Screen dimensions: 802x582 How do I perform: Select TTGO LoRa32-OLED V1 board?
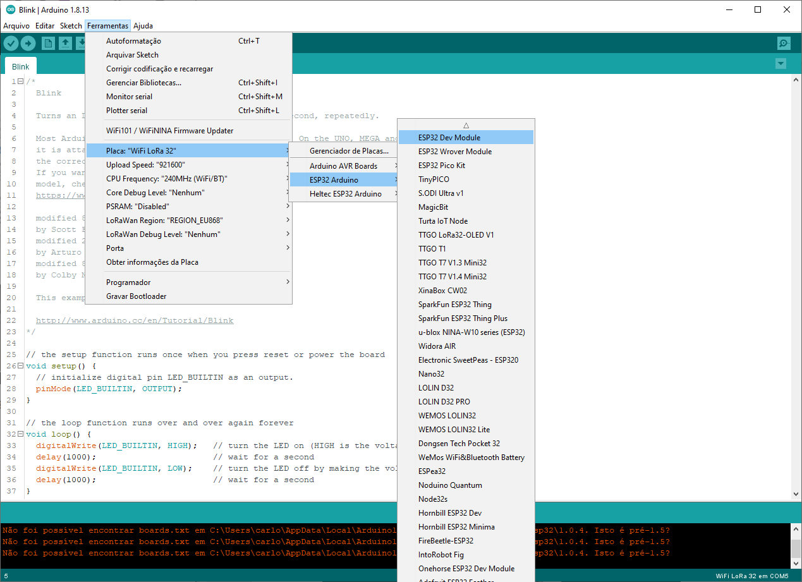coord(466,235)
